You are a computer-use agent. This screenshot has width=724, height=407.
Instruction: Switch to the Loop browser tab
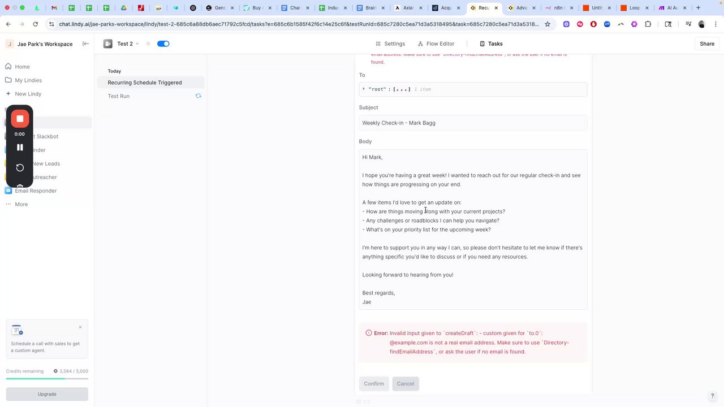point(634,8)
